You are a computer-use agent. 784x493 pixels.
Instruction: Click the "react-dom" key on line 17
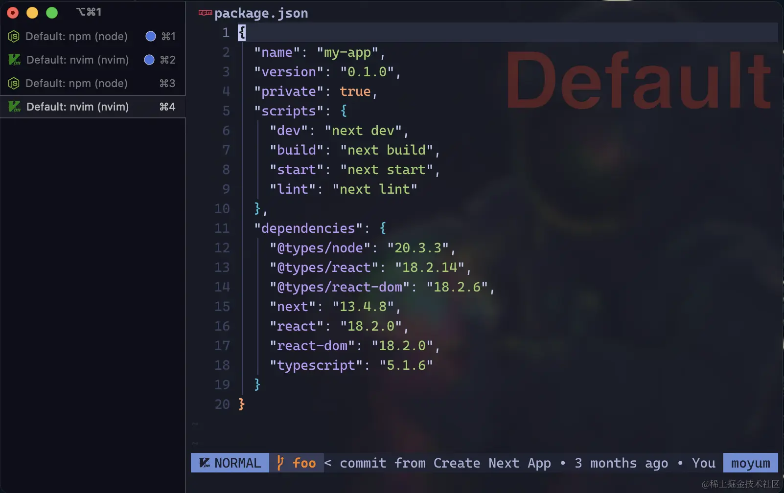[312, 346]
